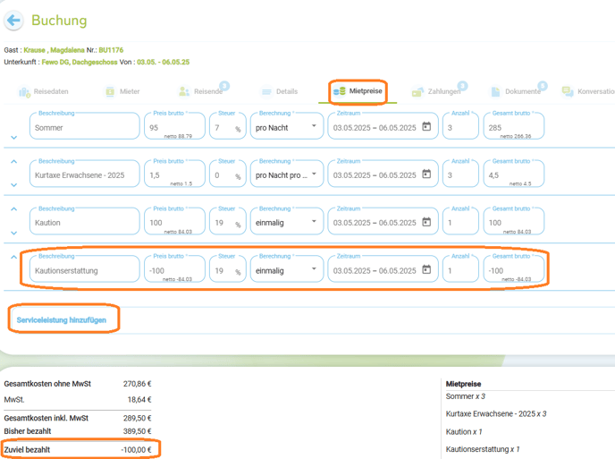This screenshot has width=615, height=459.
Task: Select Zuviel bezahlt amount -100,00 €
Action: [x=136, y=450]
